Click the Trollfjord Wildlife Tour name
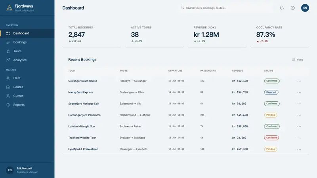Viewport: 317px width, 178px height. [82, 138]
